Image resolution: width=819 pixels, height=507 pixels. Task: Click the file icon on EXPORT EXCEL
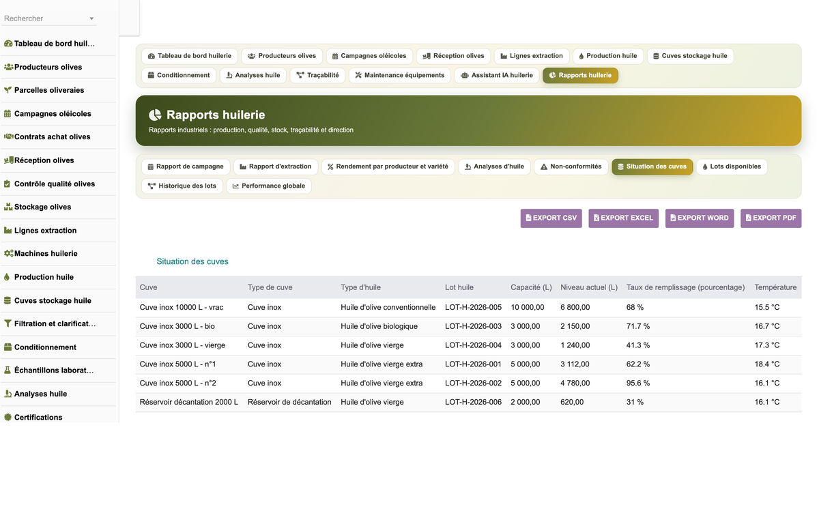coord(597,218)
